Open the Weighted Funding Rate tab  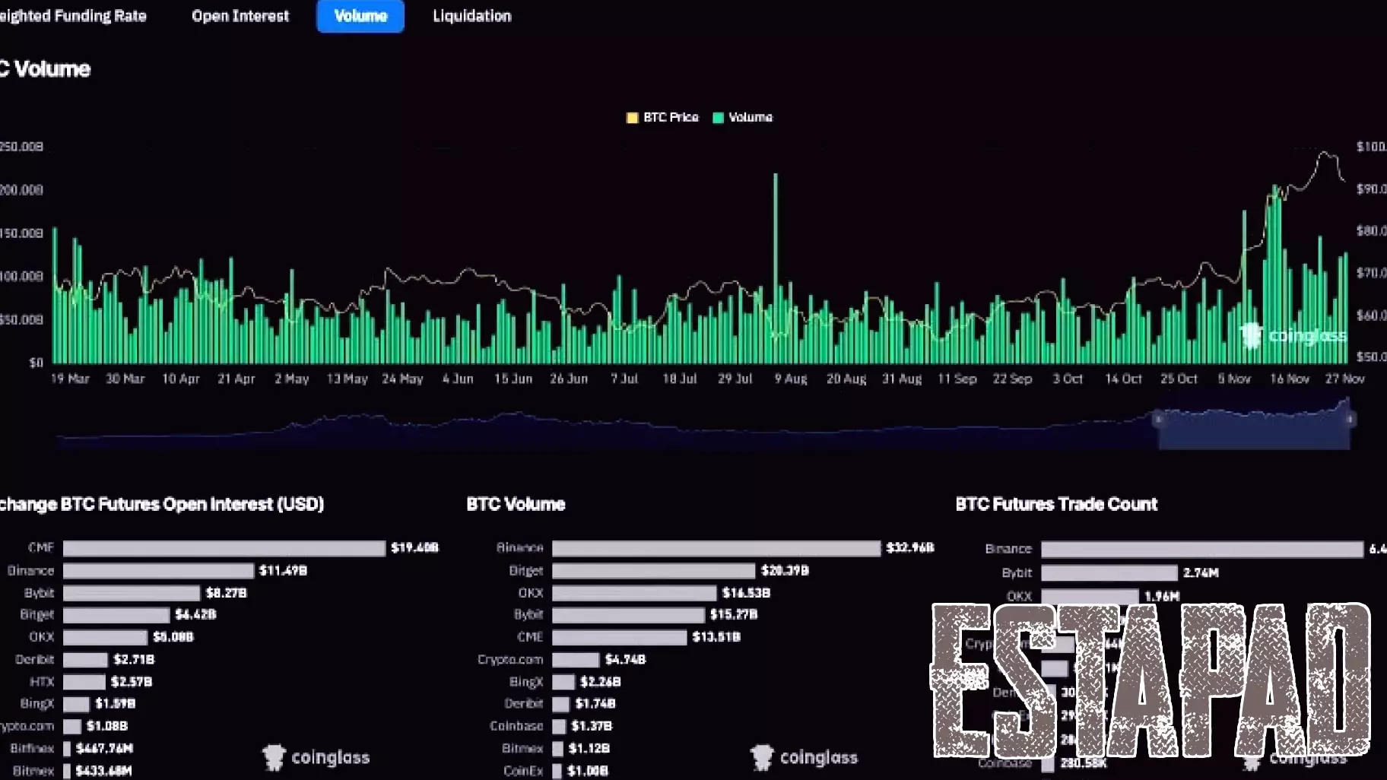[x=73, y=16]
